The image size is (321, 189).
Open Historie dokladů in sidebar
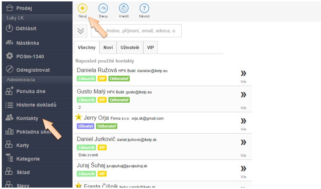tap(36, 105)
